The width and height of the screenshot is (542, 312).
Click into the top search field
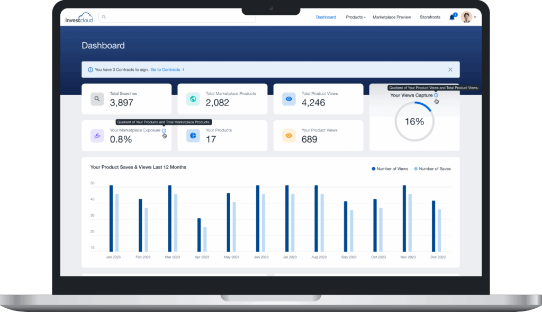point(177,17)
